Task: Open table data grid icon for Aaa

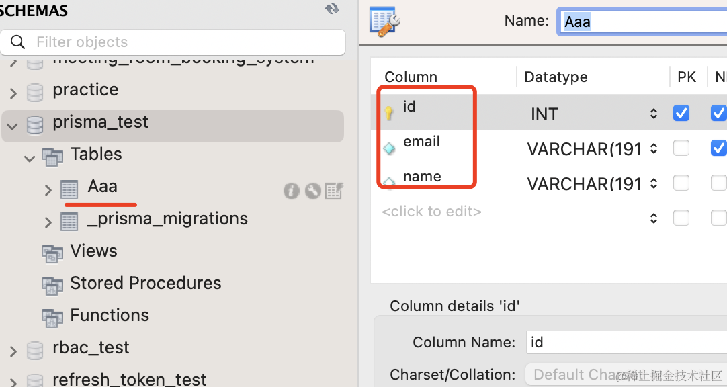Action: point(334,191)
